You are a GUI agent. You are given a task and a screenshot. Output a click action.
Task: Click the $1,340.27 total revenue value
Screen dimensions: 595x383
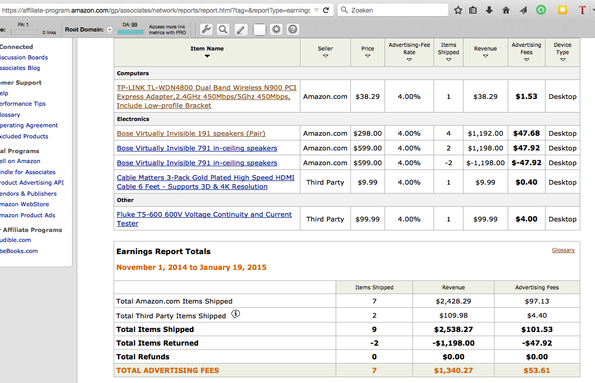tap(453, 370)
